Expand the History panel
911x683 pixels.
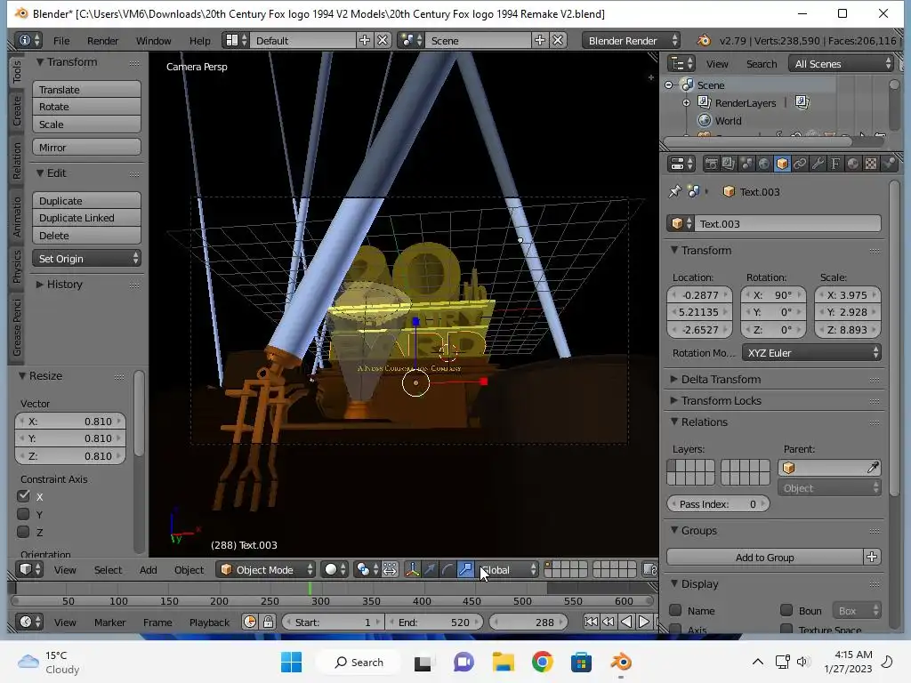pyautogui.click(x=60, y=284)
